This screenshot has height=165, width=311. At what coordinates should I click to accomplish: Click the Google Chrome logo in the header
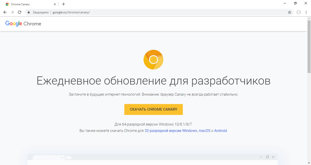[23, 24]
